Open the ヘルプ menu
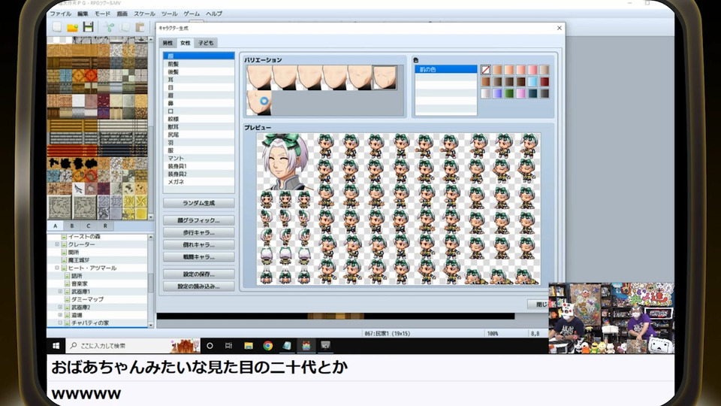The width and height of the screenshot is (721, 406). click(x=214, y=14)
